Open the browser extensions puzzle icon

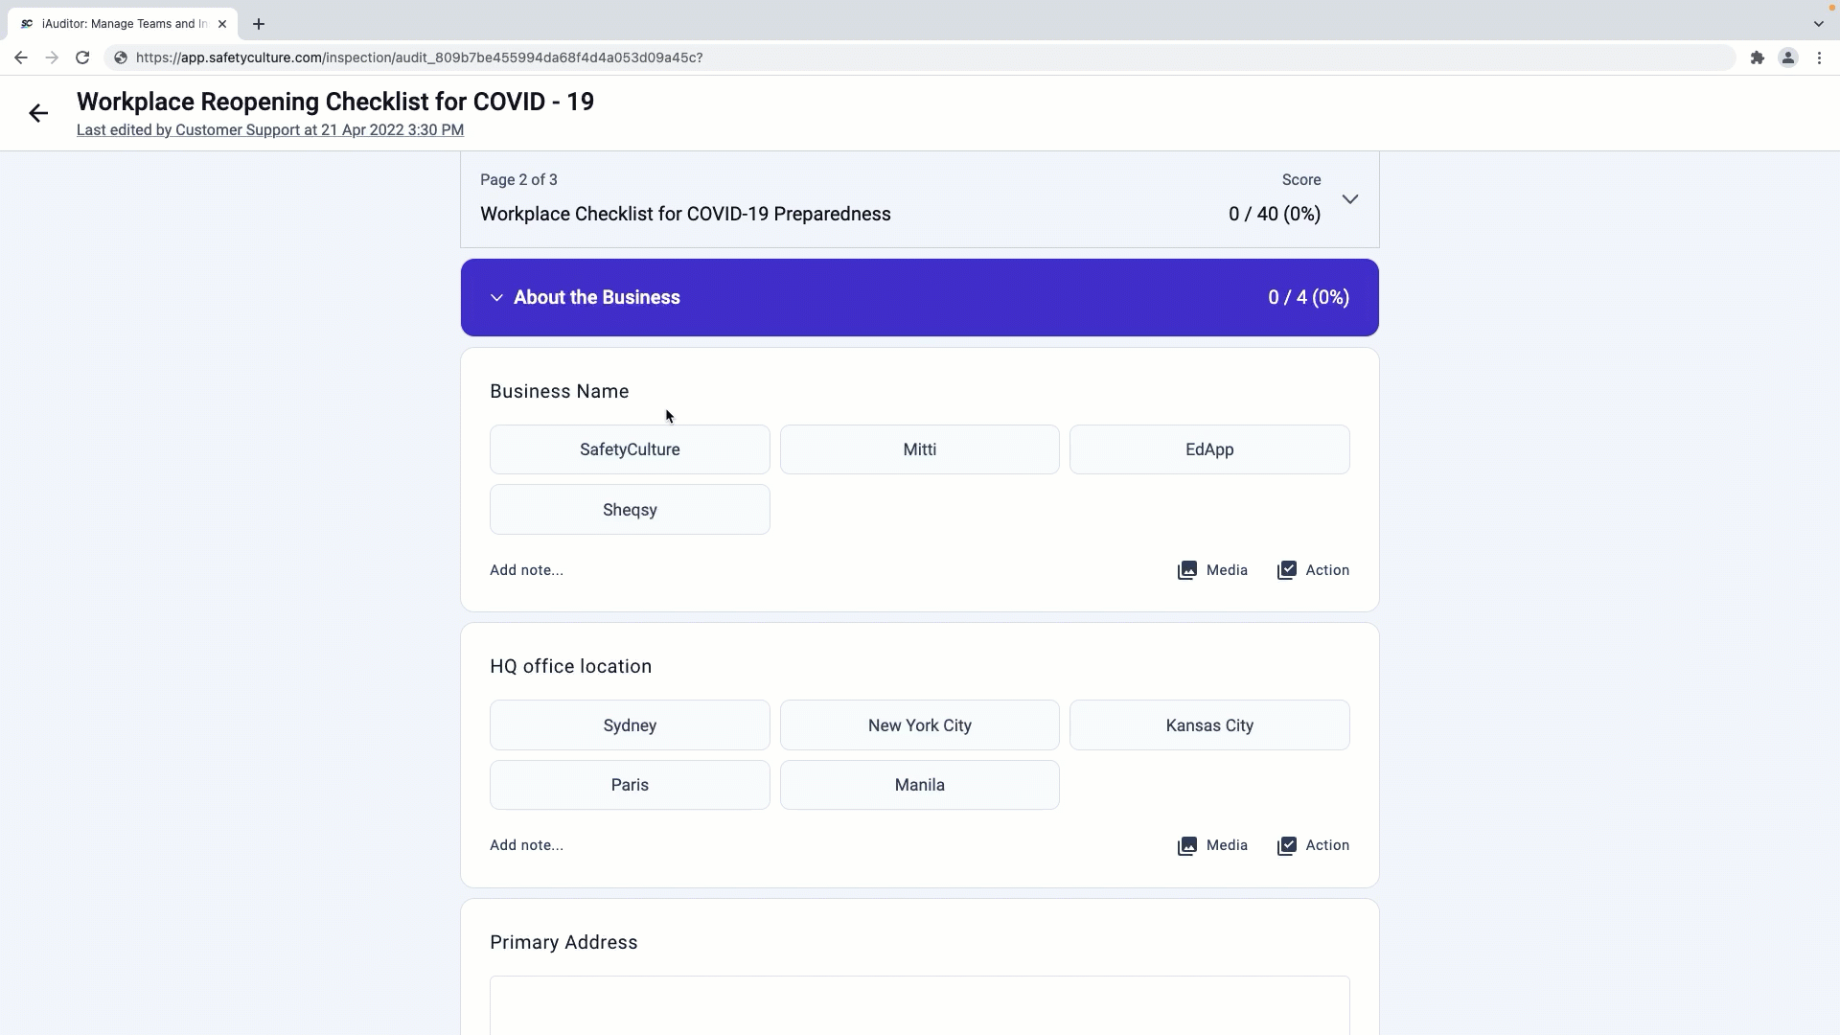coord(1757,57)
